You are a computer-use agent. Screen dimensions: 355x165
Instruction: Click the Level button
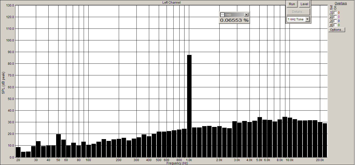[x=304, y=4]
